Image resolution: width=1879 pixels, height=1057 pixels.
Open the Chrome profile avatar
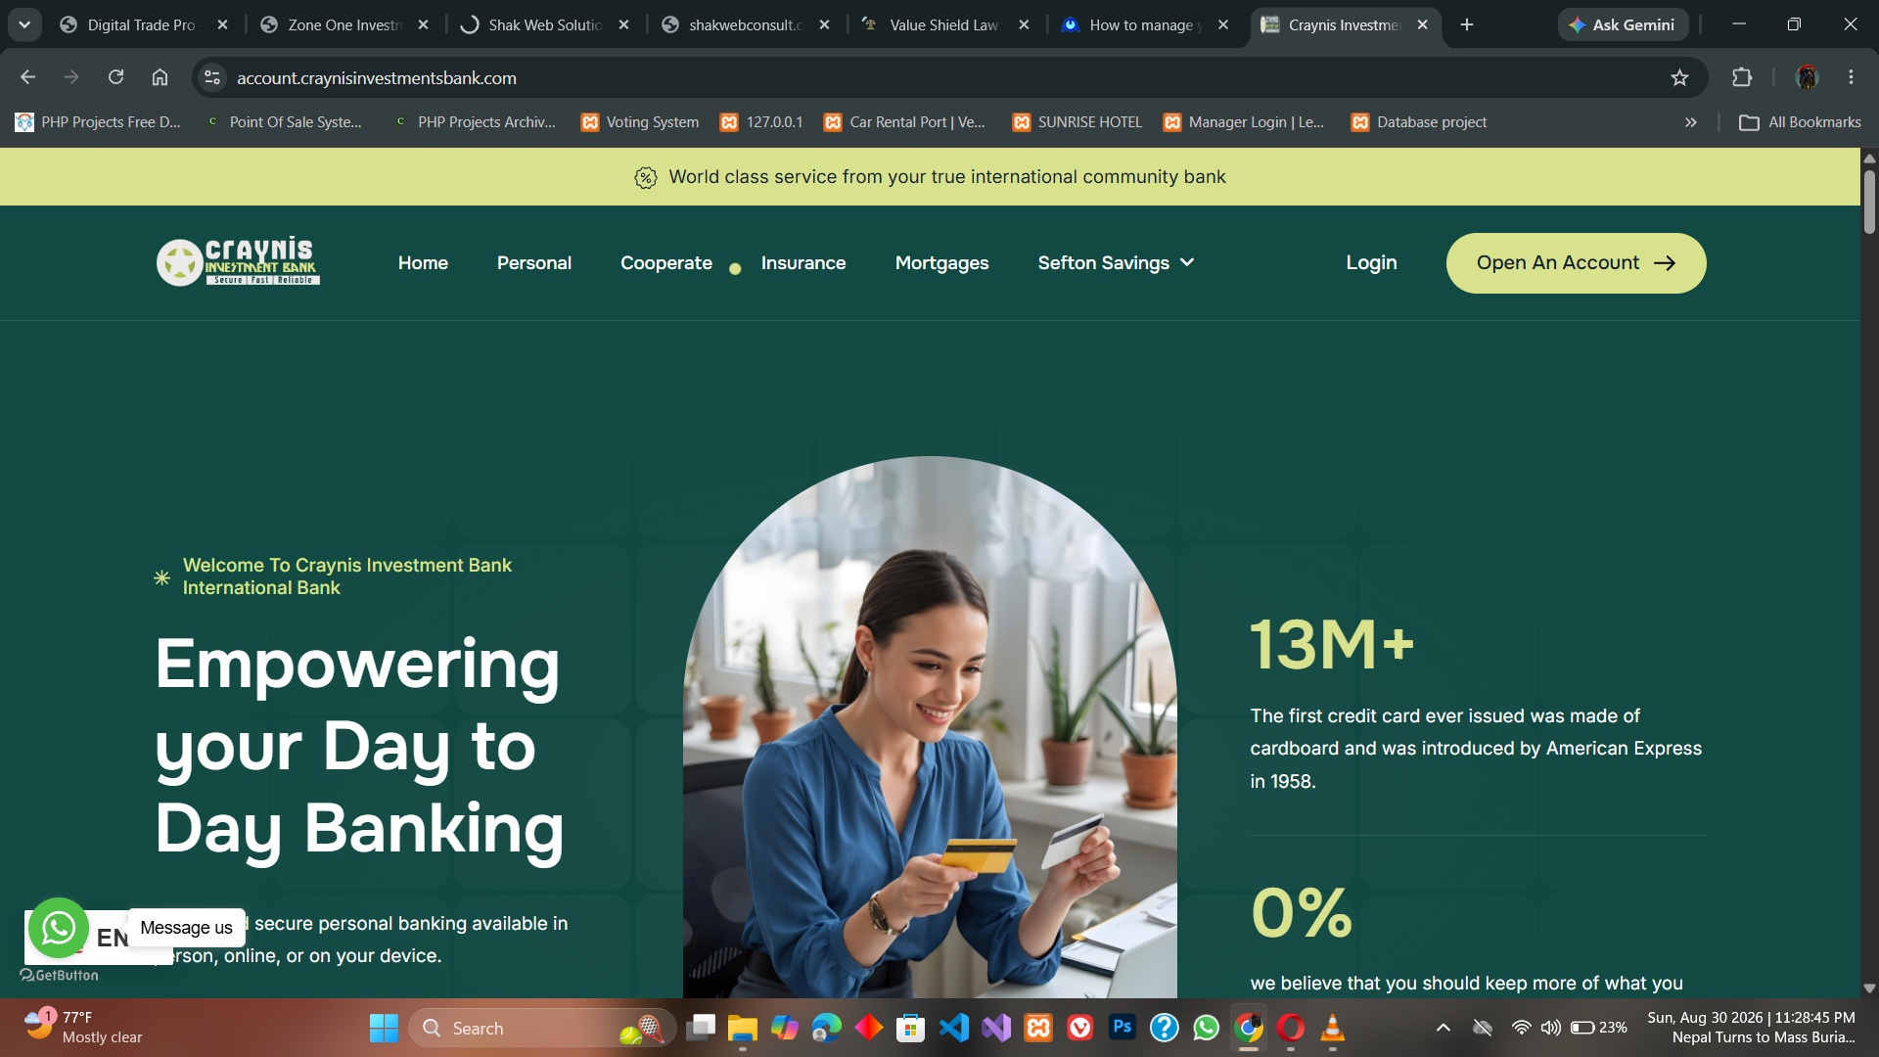tap(1808, 77)
